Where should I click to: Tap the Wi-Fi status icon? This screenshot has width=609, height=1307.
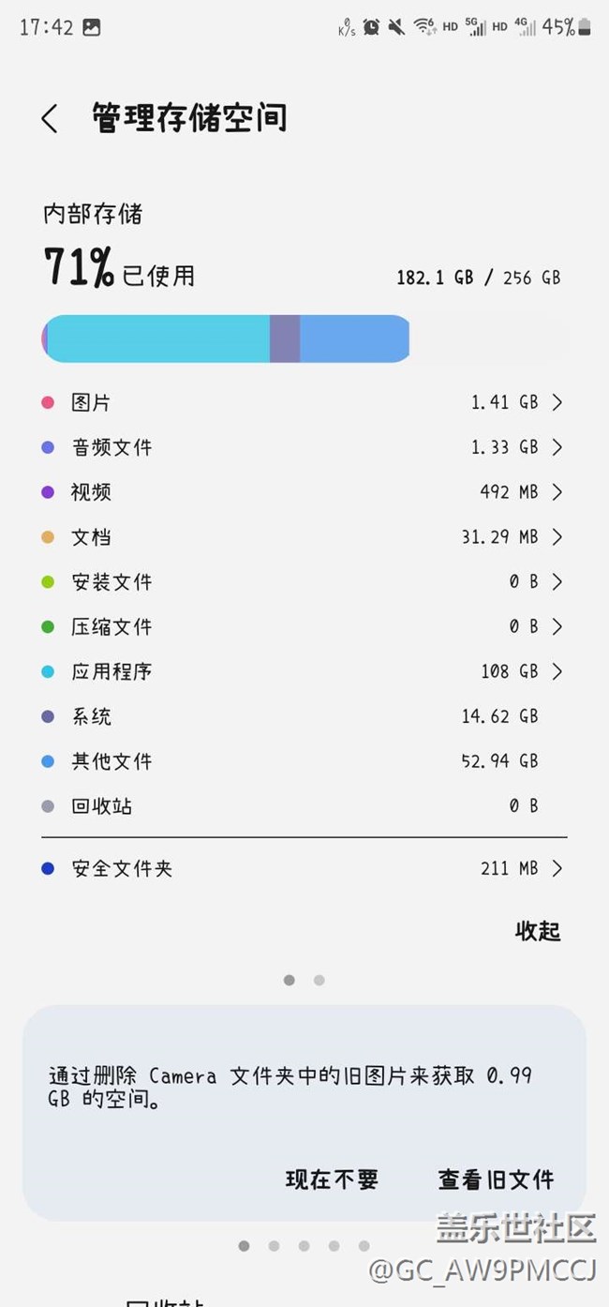[x=425, y=27]
